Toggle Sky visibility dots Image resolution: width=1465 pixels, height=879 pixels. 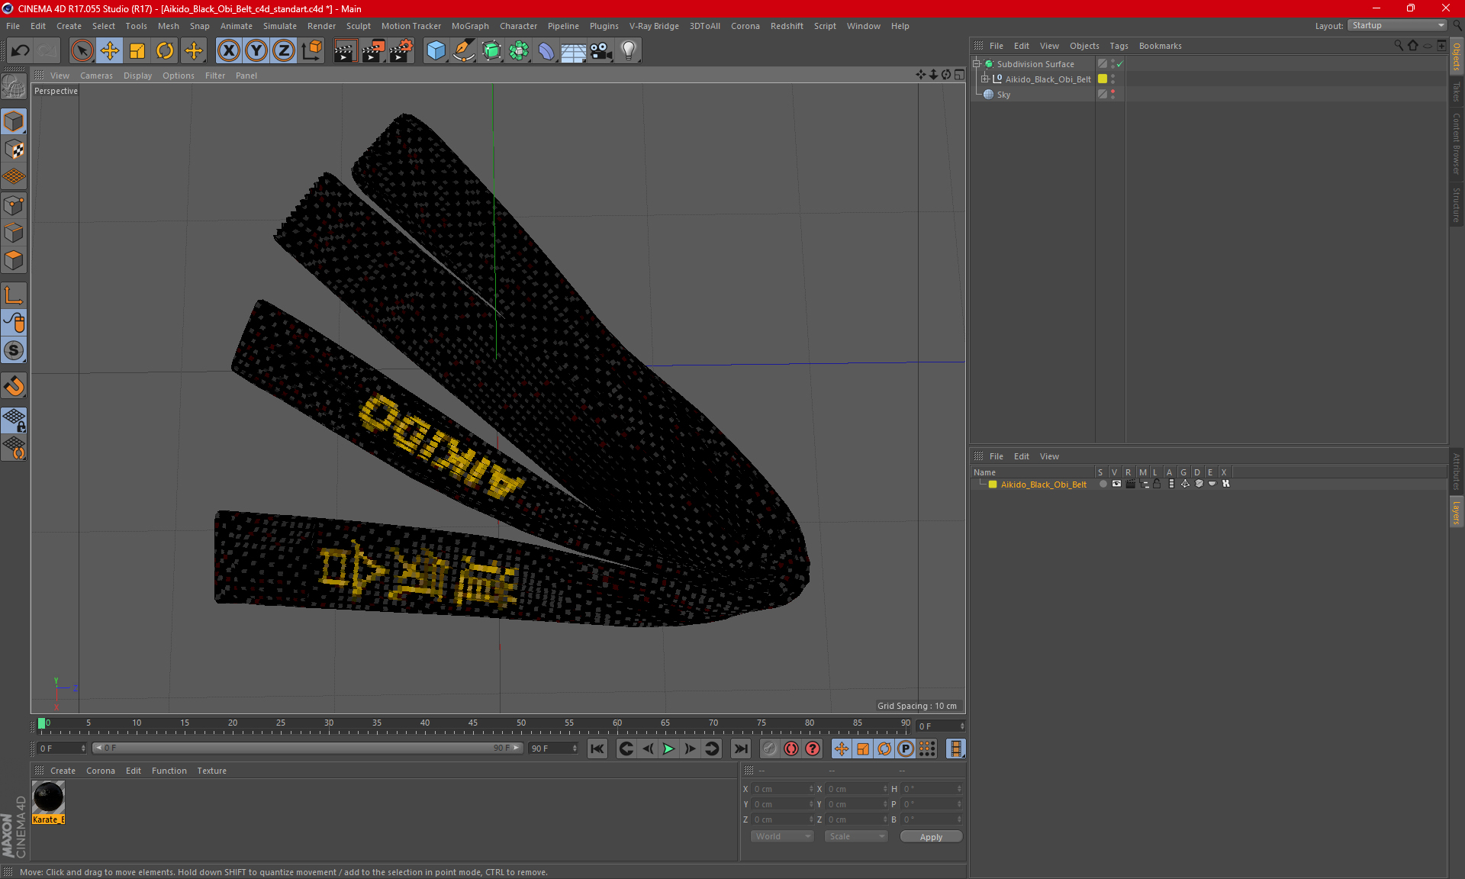(1112, 94)
